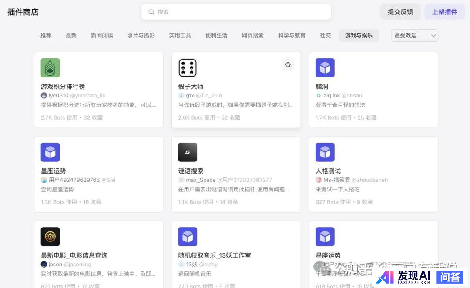Click the 脑洞 plugin cube icon
Screen dimensions: 470x288
[x=325, y=68]
